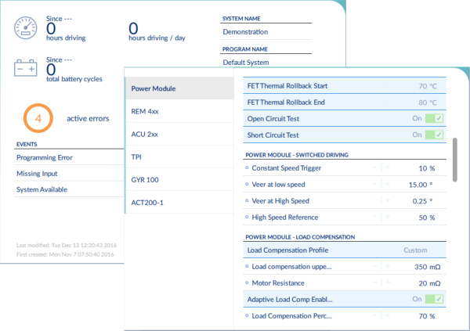470x331 pixels.
Task: Click the 50 % High Speed value
Action: click(427, 218)
